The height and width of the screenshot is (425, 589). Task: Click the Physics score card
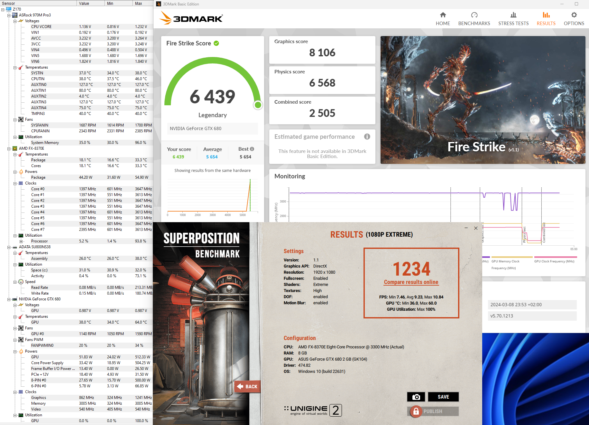[322, 80]
